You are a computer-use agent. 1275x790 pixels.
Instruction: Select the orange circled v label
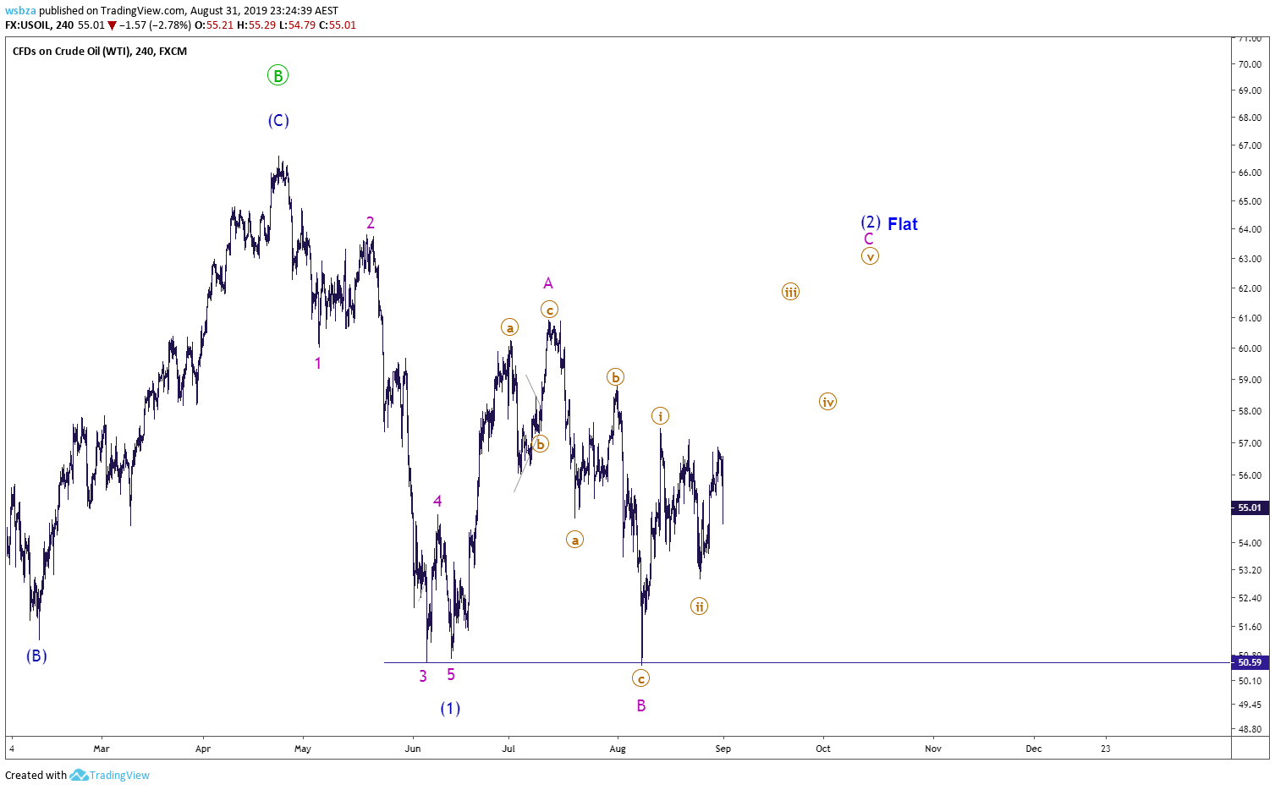(x=870, y=256)
